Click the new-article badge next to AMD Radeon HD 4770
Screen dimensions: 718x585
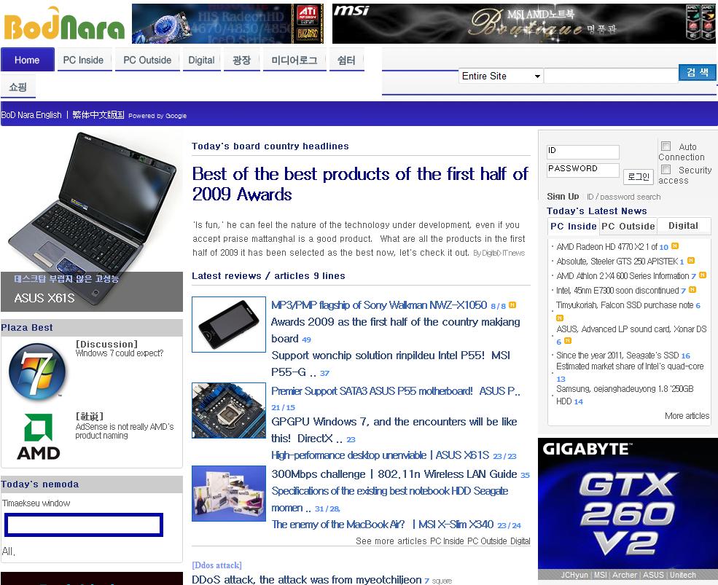675,246
